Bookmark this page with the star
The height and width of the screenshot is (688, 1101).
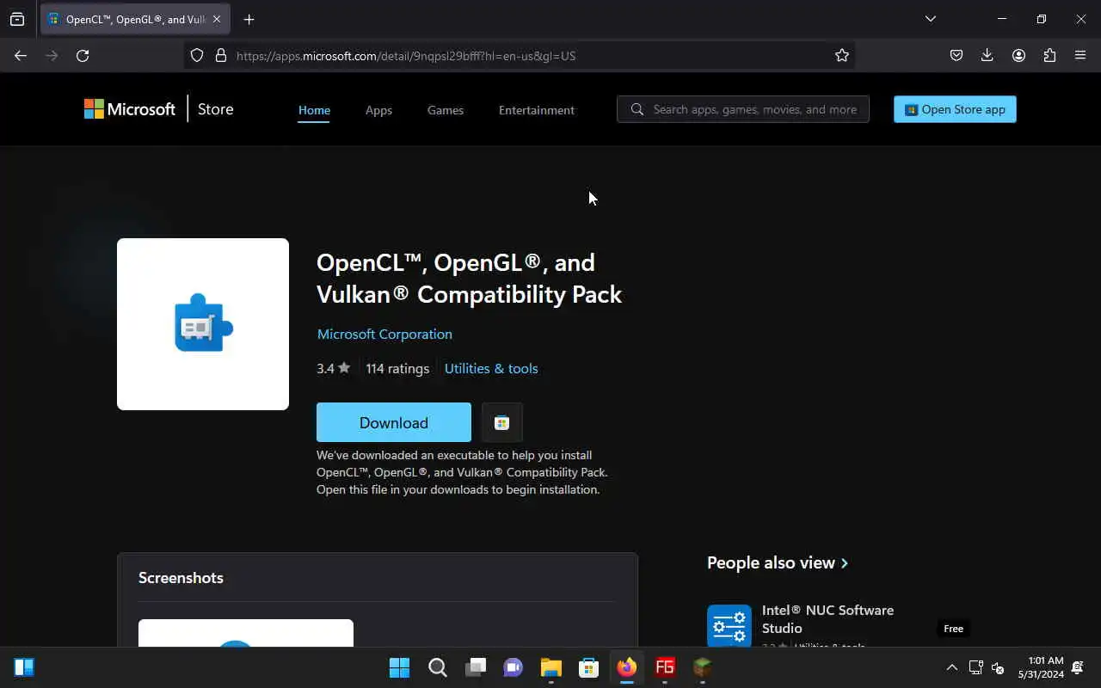(842, 55)
